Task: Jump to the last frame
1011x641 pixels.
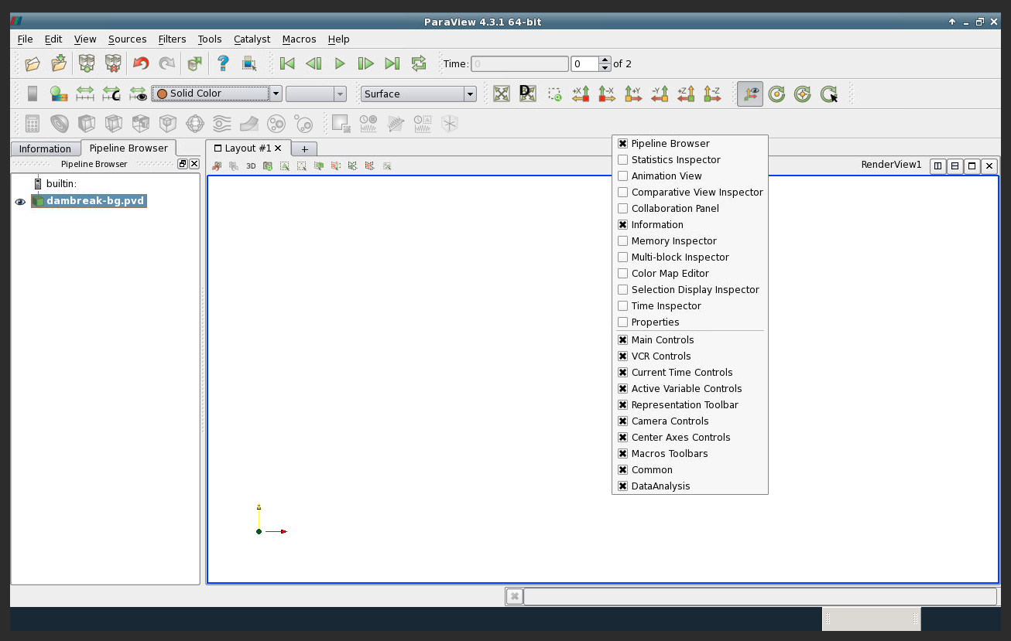Action: tap(392, 63)
